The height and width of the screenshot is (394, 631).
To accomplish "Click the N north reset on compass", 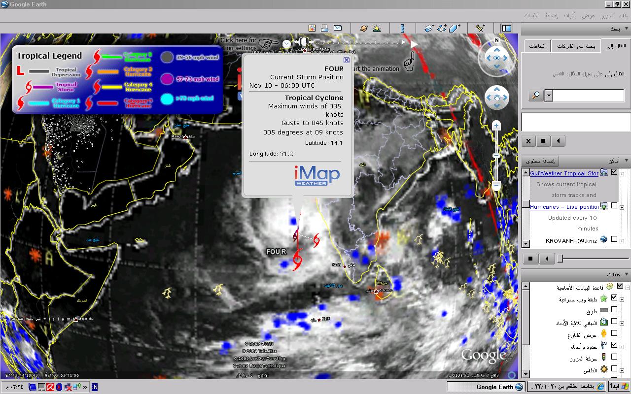I will [497, 40].
